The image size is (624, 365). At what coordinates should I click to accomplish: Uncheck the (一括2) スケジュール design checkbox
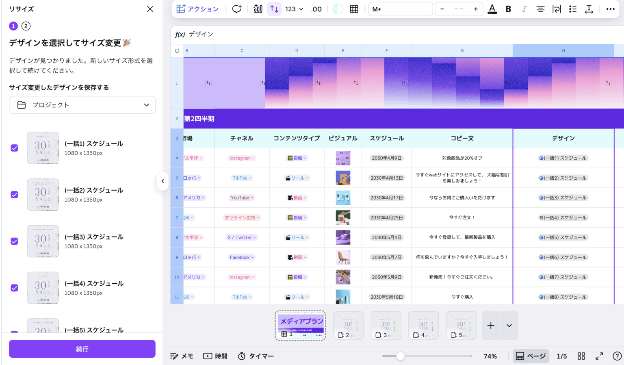[14, 195]
